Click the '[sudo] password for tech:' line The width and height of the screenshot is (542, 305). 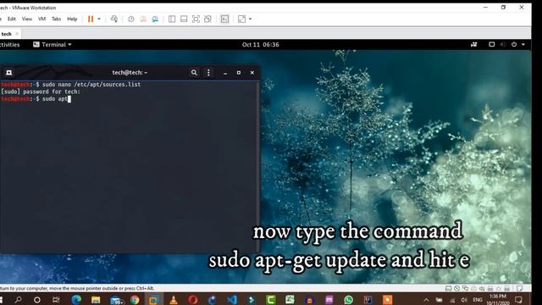click(x=41, y=91)
